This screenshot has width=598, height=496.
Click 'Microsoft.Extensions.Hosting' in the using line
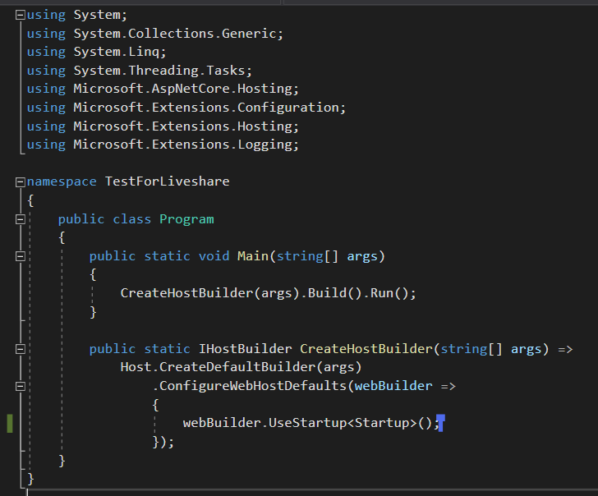click(182, 126)
